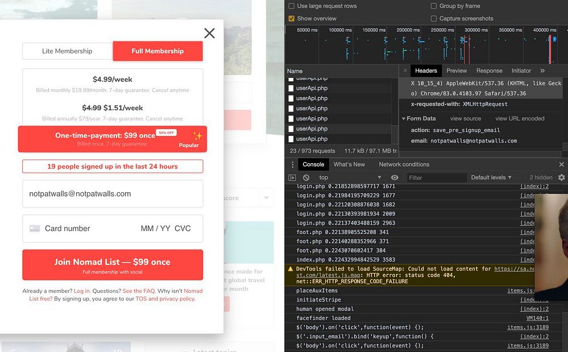Click the sparkles Popular badge icon
This screenshot has width=568, height=352.
pyautogui.click(x=198, y=136)
